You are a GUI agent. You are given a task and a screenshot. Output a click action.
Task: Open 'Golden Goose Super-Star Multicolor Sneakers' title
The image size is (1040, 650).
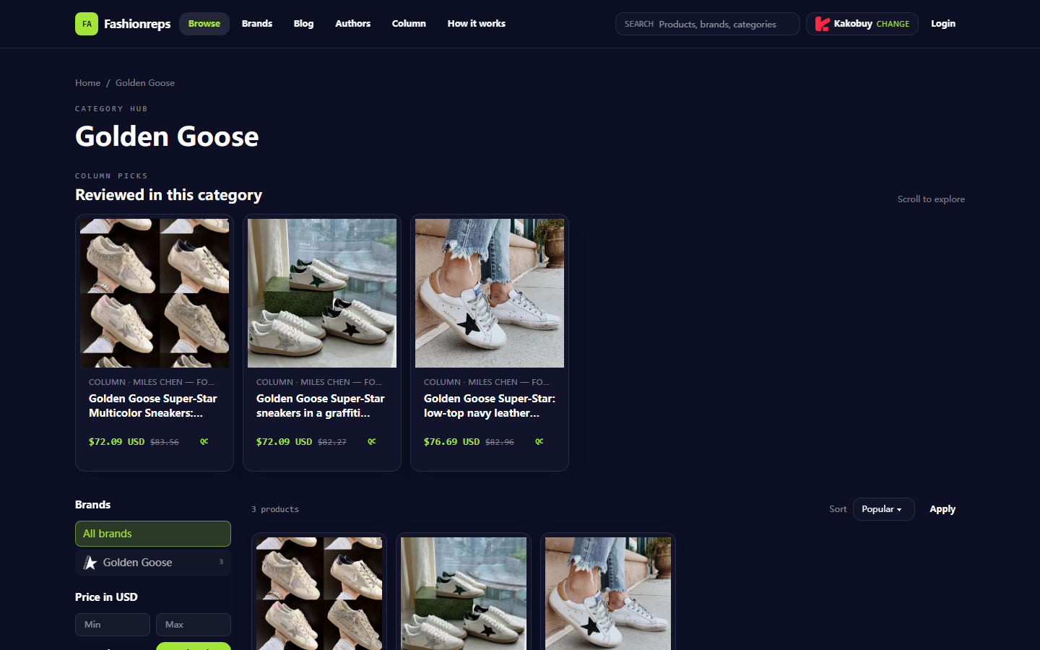[x=153, y=406]
